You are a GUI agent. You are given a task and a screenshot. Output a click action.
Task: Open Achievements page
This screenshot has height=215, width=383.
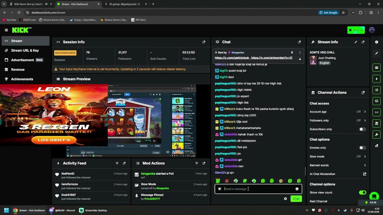point(25,79)
